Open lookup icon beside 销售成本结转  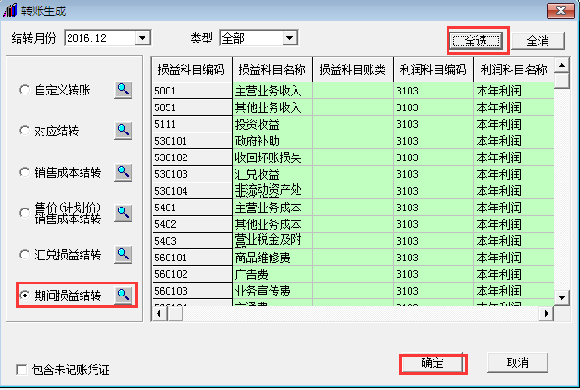[x=123, y=171]
